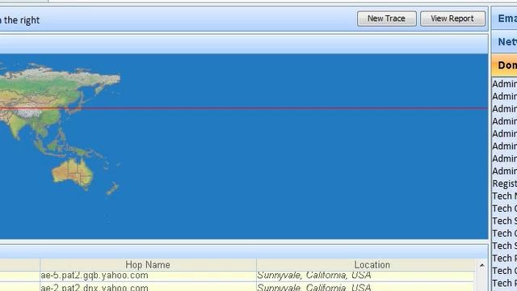Open the Net... side panel header
This screenshot has height=291, width=517.
coord(504,41)
